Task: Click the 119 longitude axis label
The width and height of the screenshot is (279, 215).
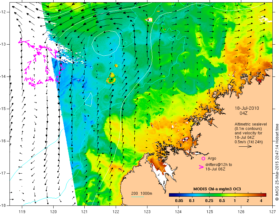Action: (x=22, y=212)
